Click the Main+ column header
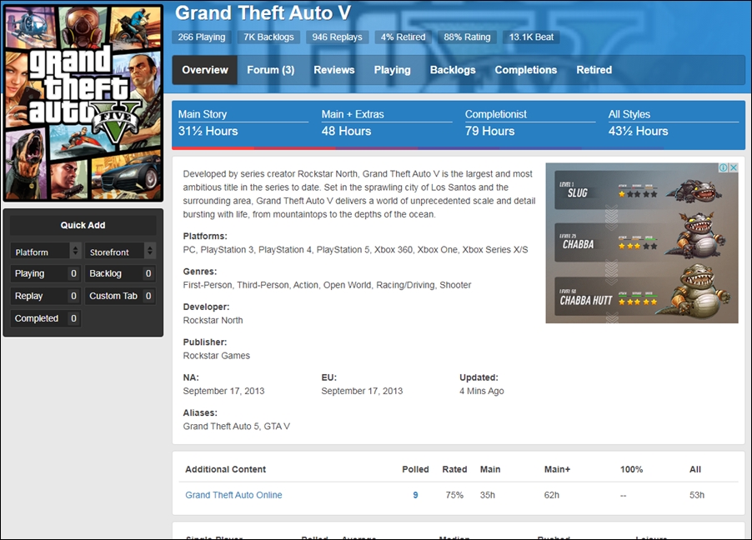Image resolution: width=752 pixels, height=540 pixels. click(x=557, y=469)
